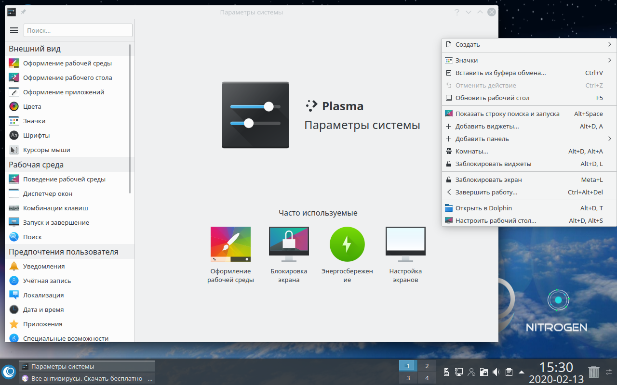Expand the Создать submenu
This screenshot has height=385, width=617.
pos(529,45)
